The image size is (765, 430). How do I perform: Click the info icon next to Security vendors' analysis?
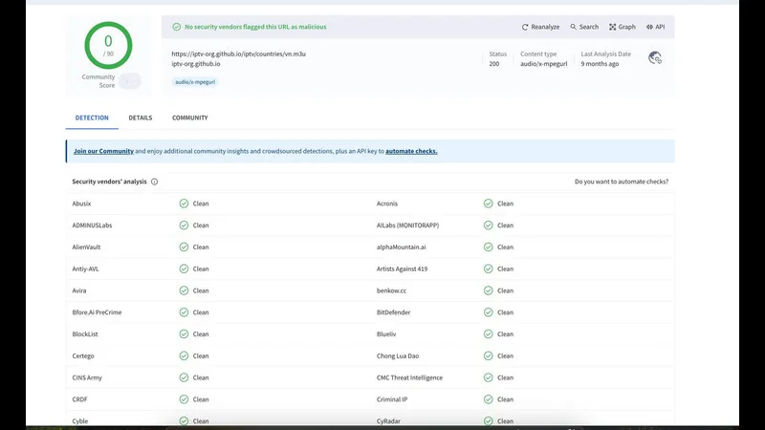pyautogui.click(x=155, y=182)
